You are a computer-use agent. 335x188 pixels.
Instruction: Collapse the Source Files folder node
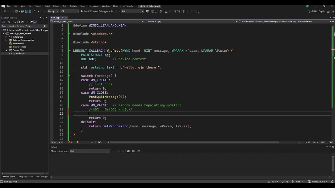(6, 50)
